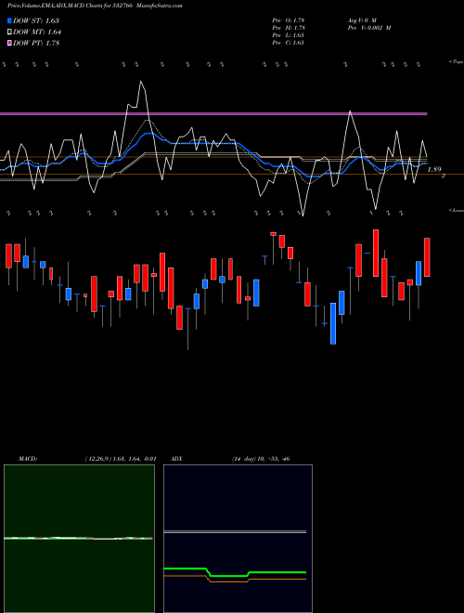Viewport: 464px width, 613px height.
Task: Click the 'Pre L: 1.63' low value
Action: tap(289, 35)
